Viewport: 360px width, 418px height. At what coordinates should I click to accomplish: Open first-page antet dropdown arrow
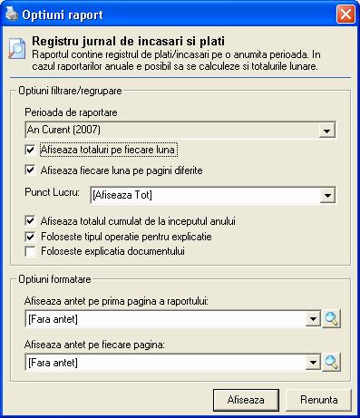(313, 319)
